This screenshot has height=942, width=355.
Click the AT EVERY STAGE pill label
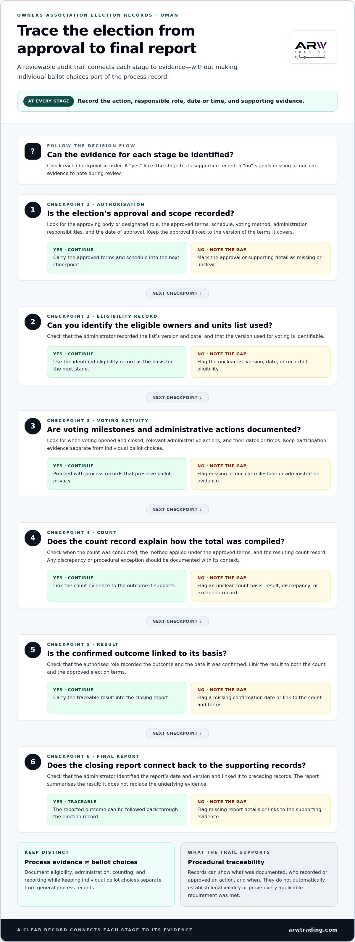[49, 101]
